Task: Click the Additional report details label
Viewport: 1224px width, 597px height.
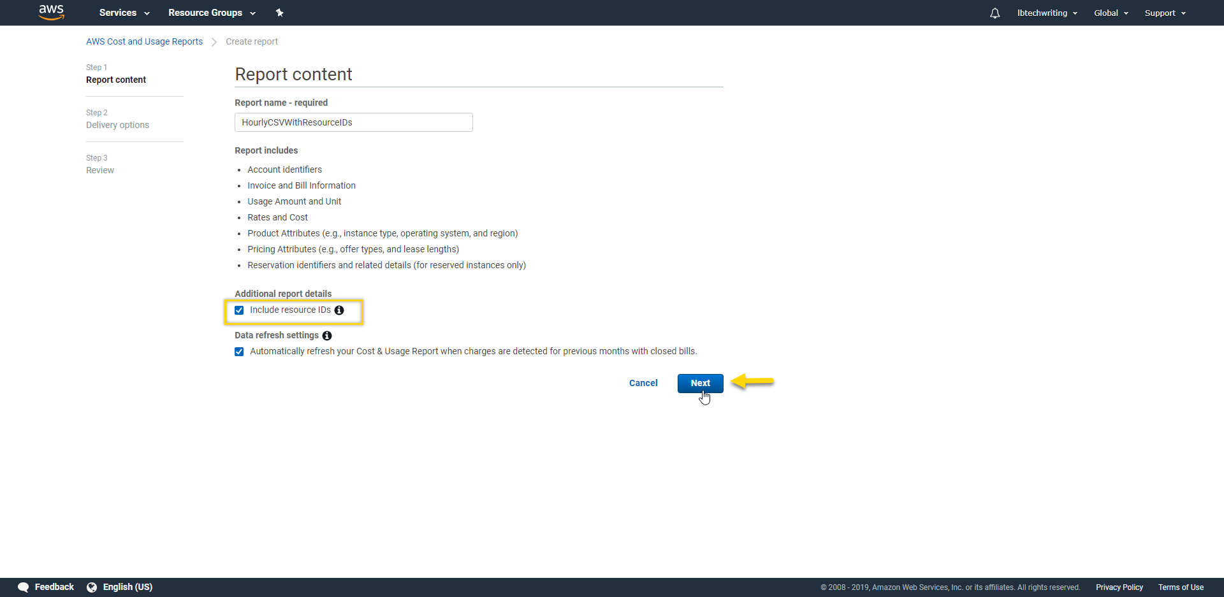Action: (x=283, y=294)
